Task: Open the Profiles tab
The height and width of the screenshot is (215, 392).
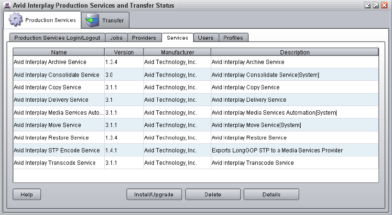Action: [x=233, y=38]
